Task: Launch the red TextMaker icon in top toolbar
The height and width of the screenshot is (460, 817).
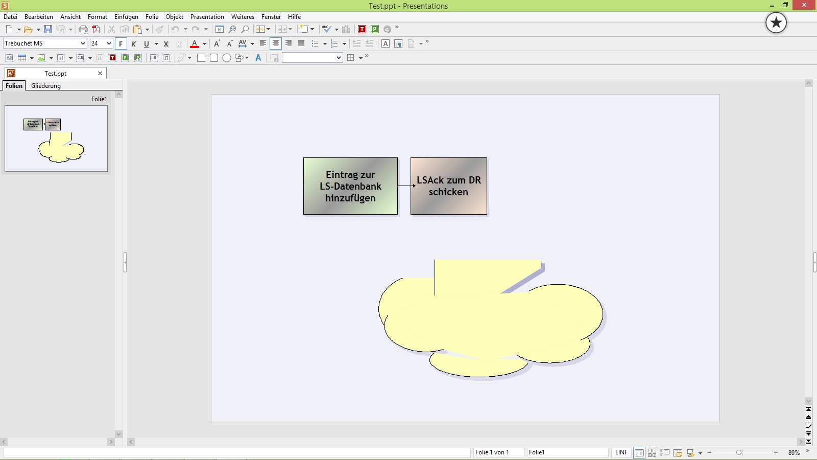Action: click(362, 29)
